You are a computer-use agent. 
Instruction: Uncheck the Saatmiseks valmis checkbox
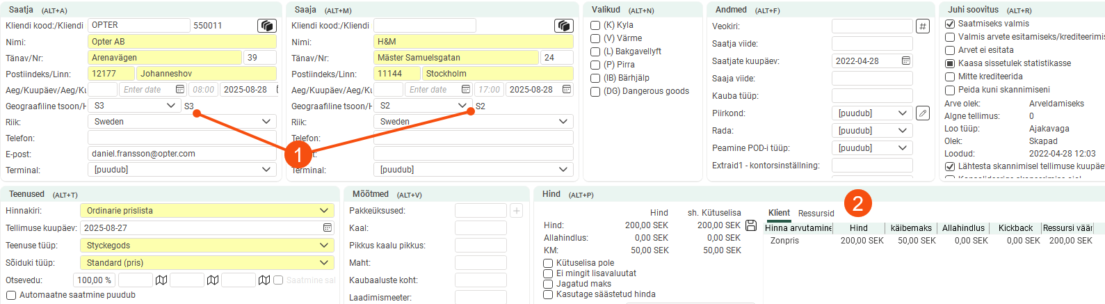tap(950, 24)
